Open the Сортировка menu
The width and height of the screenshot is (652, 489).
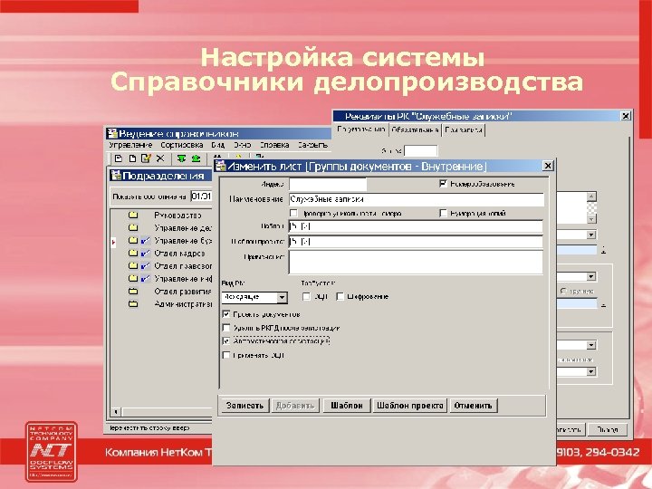(x=182, y=145)
